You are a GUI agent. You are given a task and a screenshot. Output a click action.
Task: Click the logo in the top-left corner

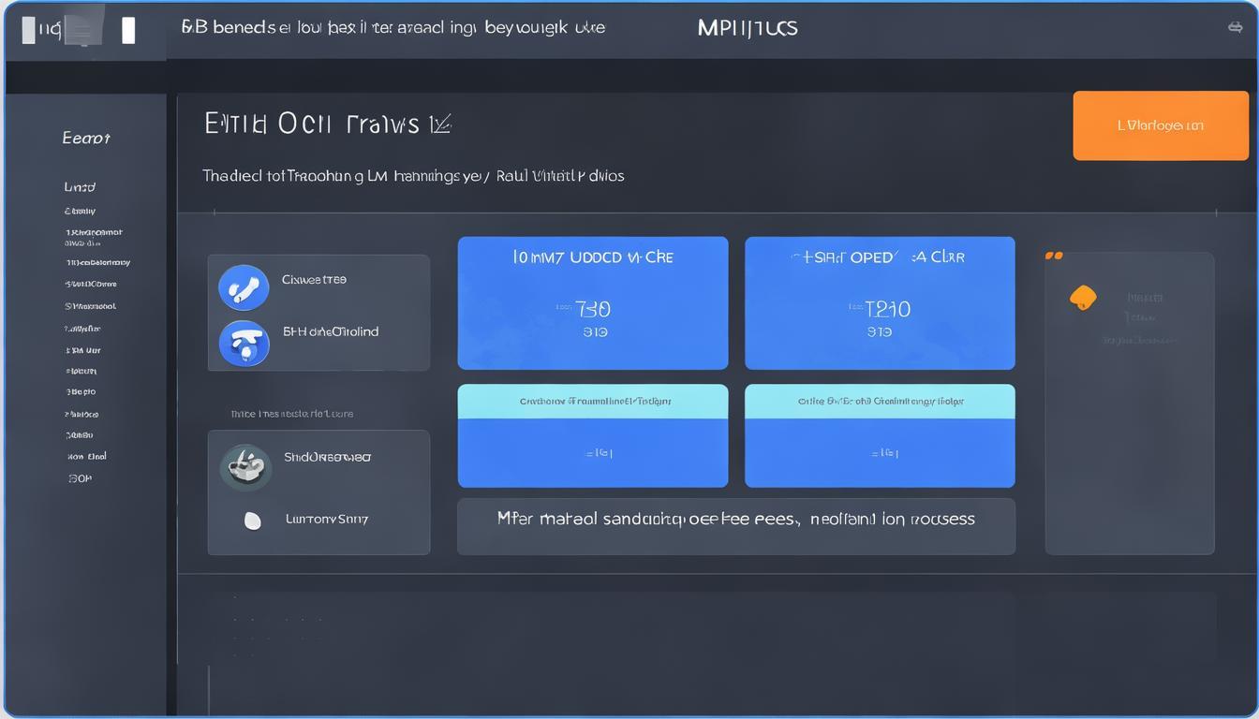79,30
